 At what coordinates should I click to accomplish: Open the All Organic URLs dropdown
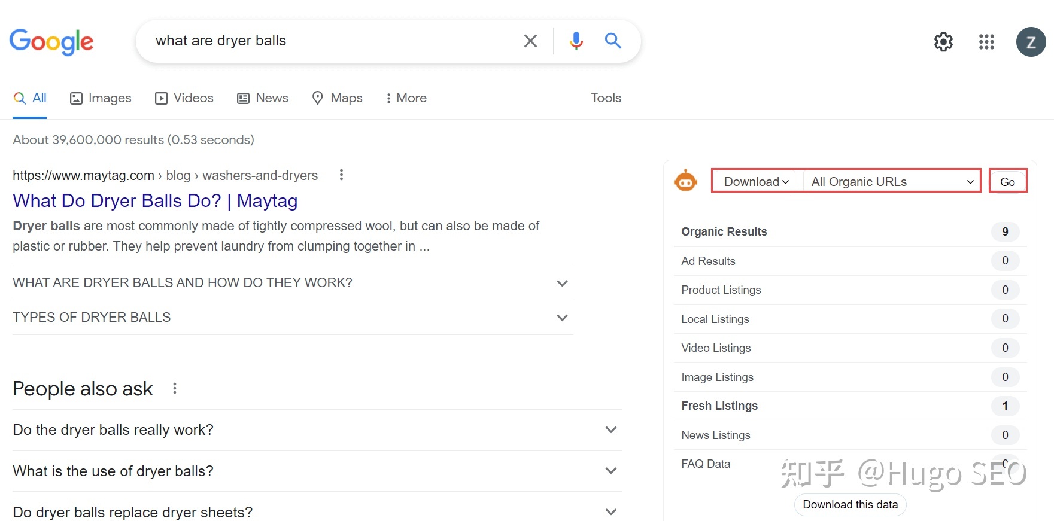[891, 182]
